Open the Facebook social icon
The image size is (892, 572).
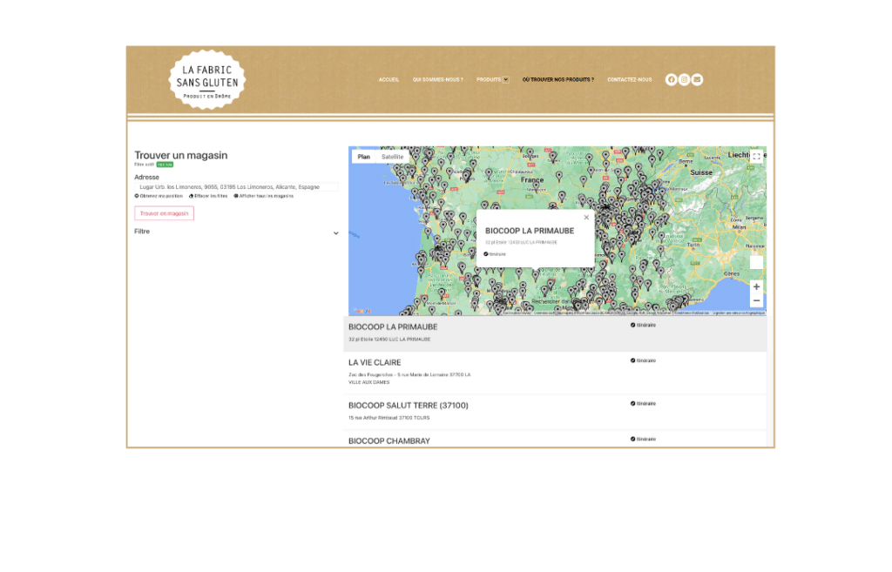click(672, 79)
